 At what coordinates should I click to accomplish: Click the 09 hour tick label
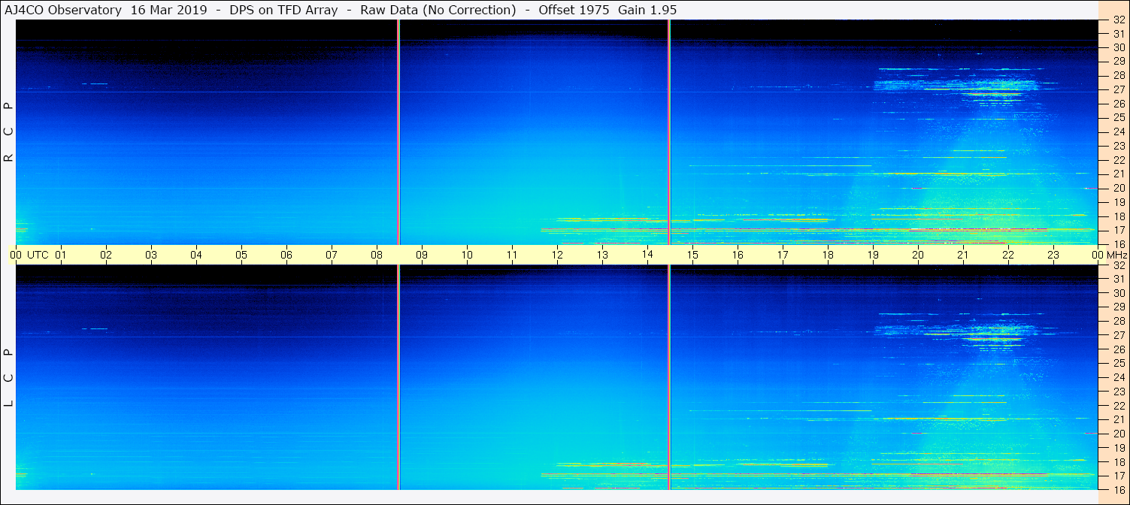[422, 255]
